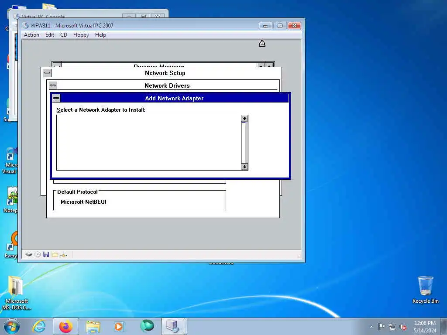Click the CD drive icon in status bar
The height and width of the screenshot is (335, 447).
pos(38,254)
